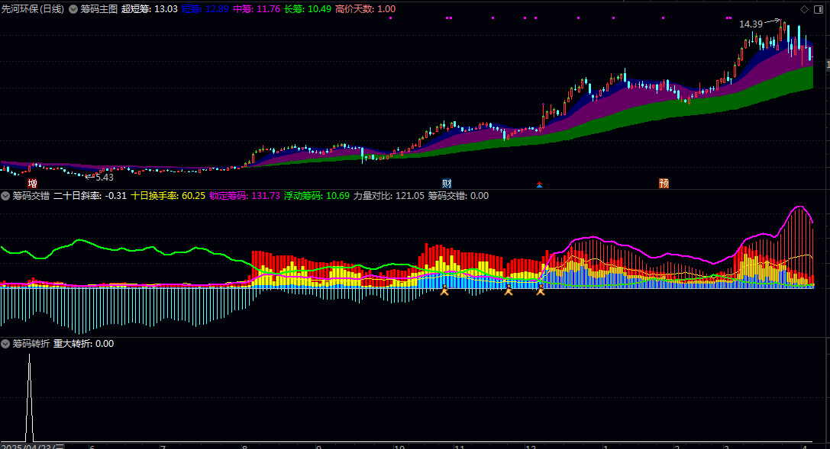
Task: Click the second orange figure signal icon
Action: click(509, 290)
